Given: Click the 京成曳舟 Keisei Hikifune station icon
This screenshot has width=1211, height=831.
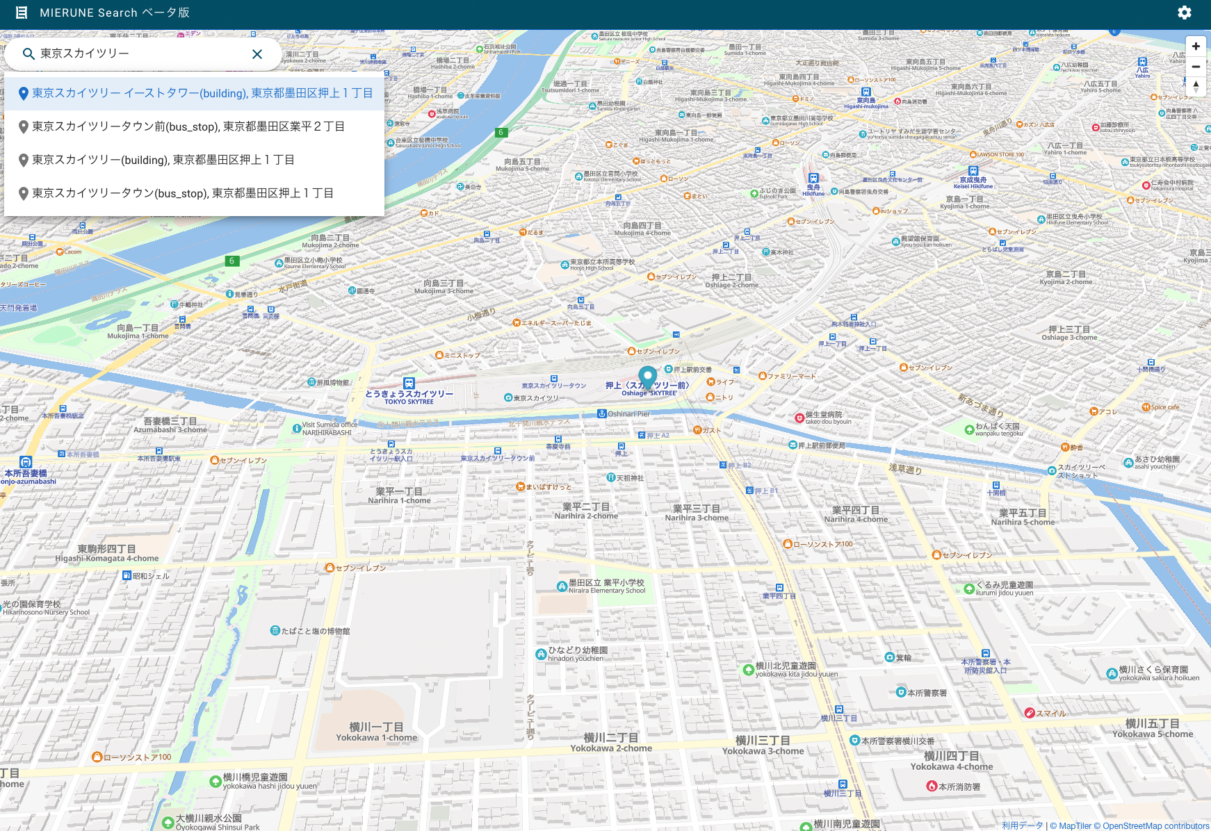Looking at the screenshot, I should click(x=973, y=171).
